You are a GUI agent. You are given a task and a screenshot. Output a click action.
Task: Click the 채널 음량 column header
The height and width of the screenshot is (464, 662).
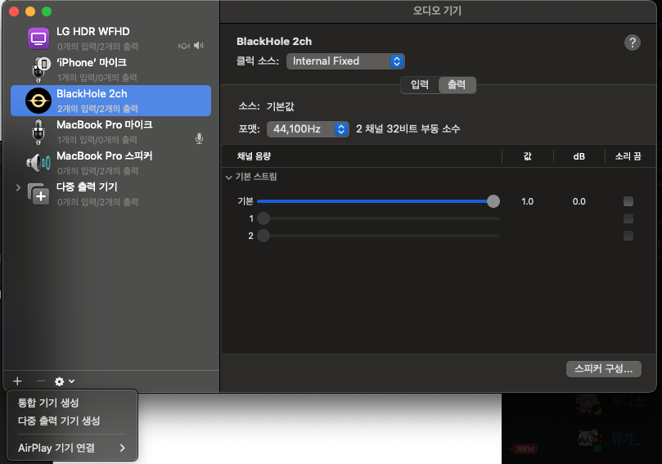(x=254, y=156)
